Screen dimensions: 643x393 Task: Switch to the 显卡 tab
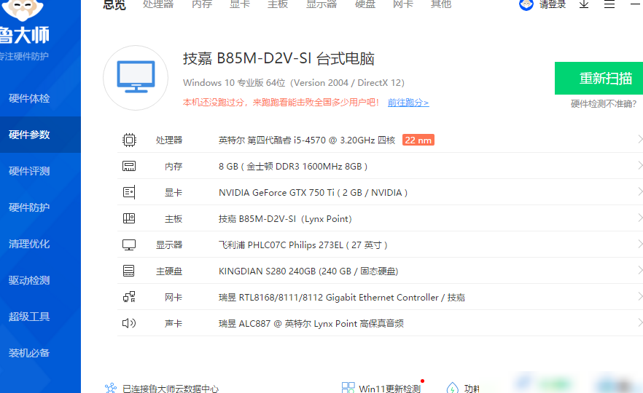tap(240, 4)
